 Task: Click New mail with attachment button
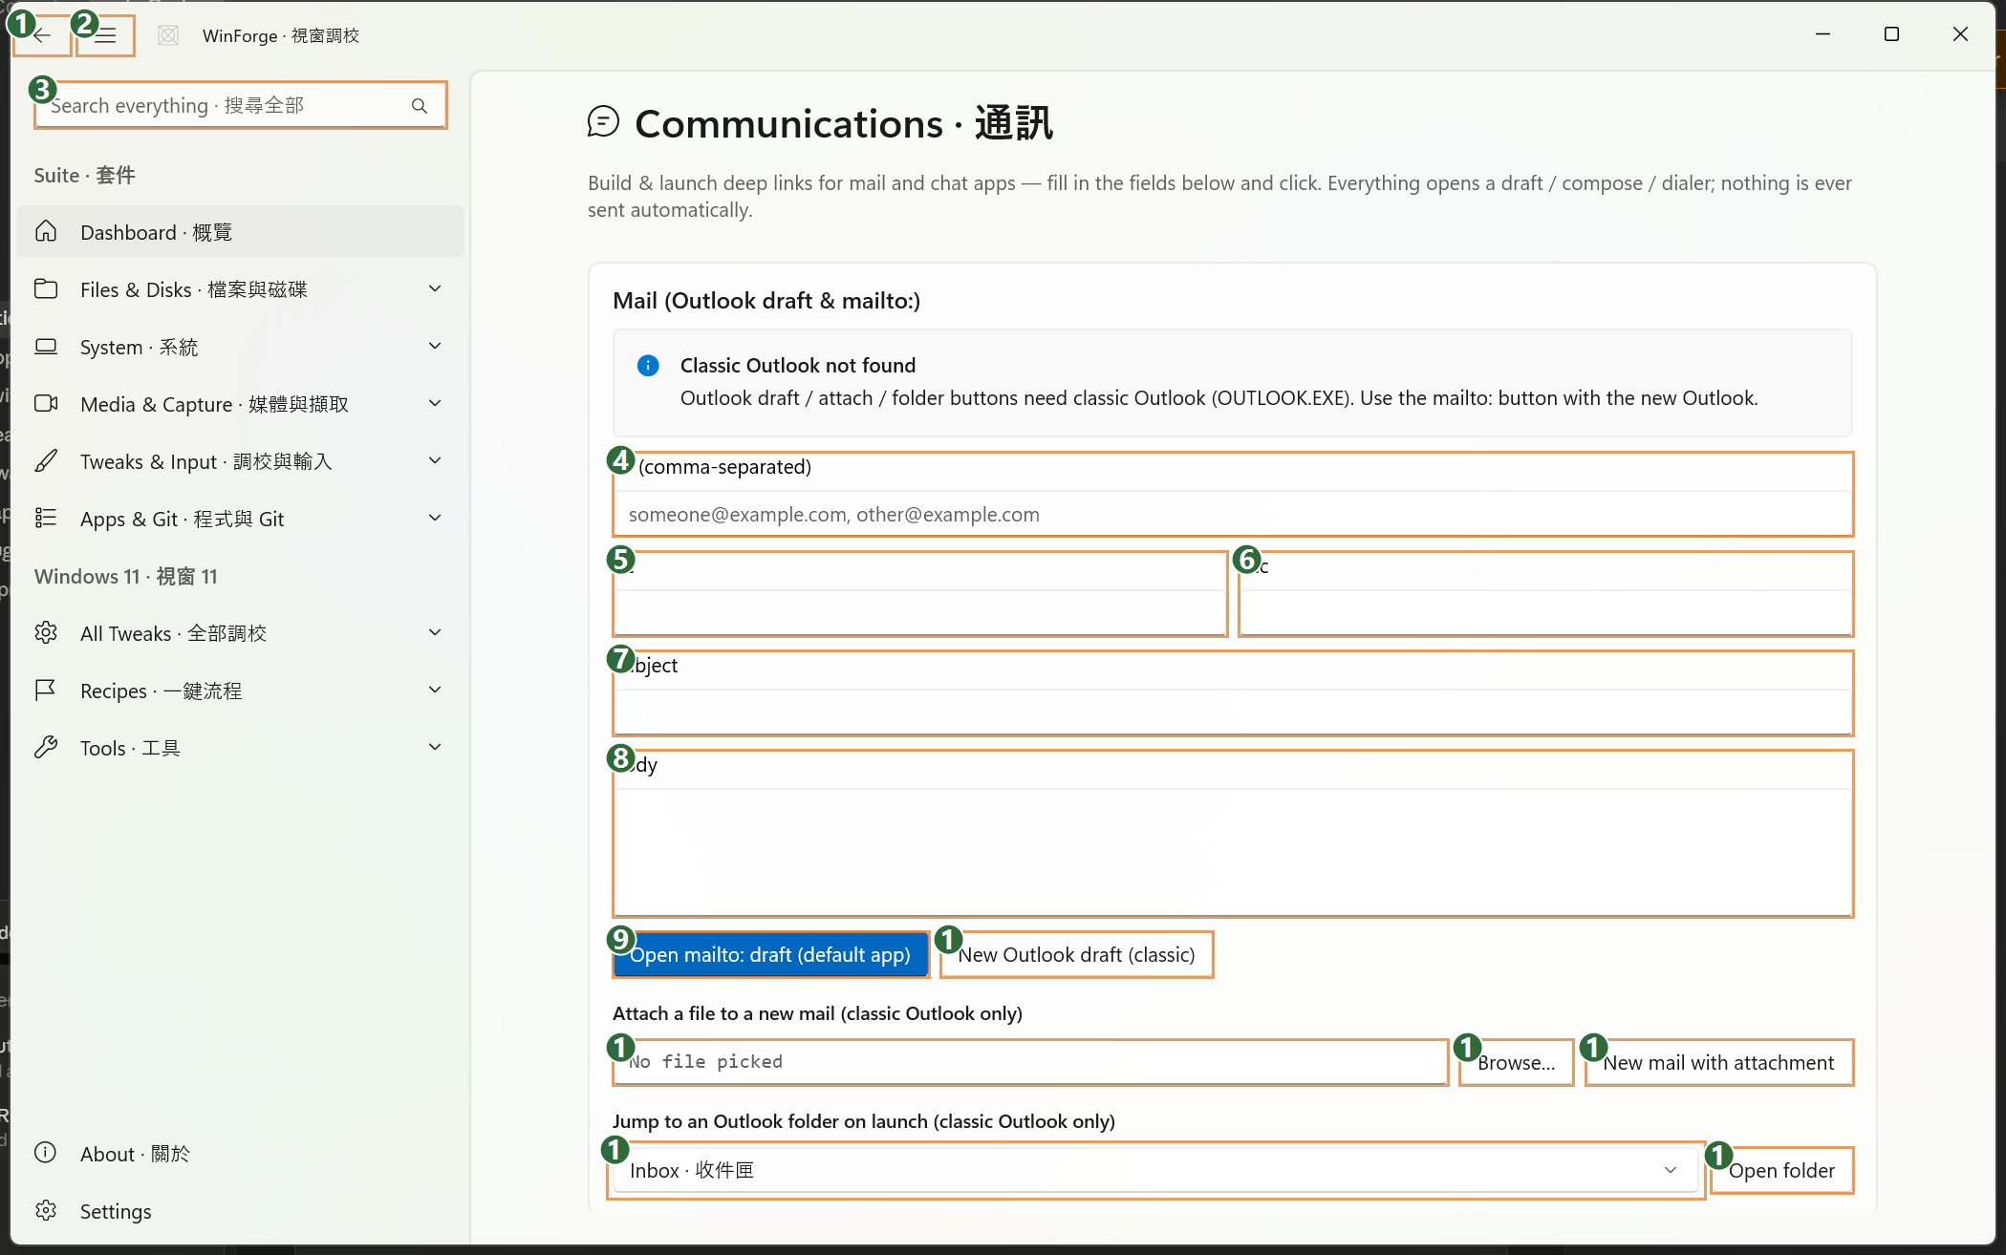click(1718, 1063)
